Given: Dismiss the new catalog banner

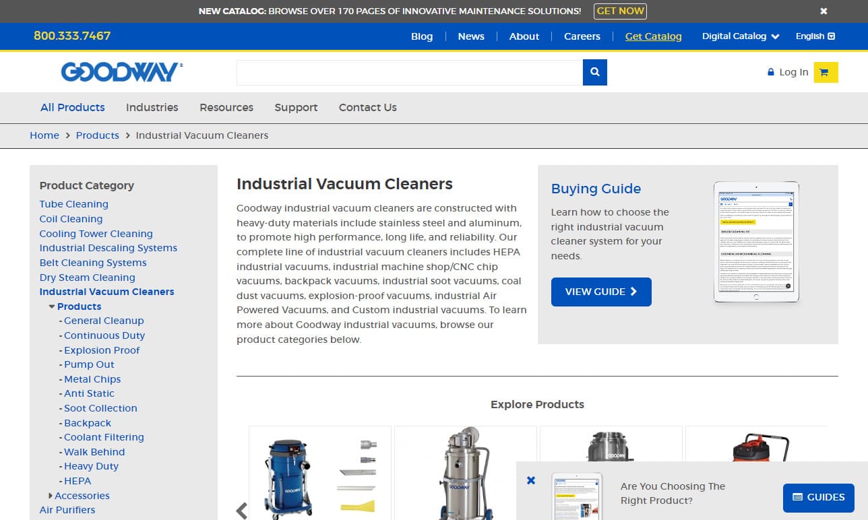Looking at the screenshot, I should [824, 11].
